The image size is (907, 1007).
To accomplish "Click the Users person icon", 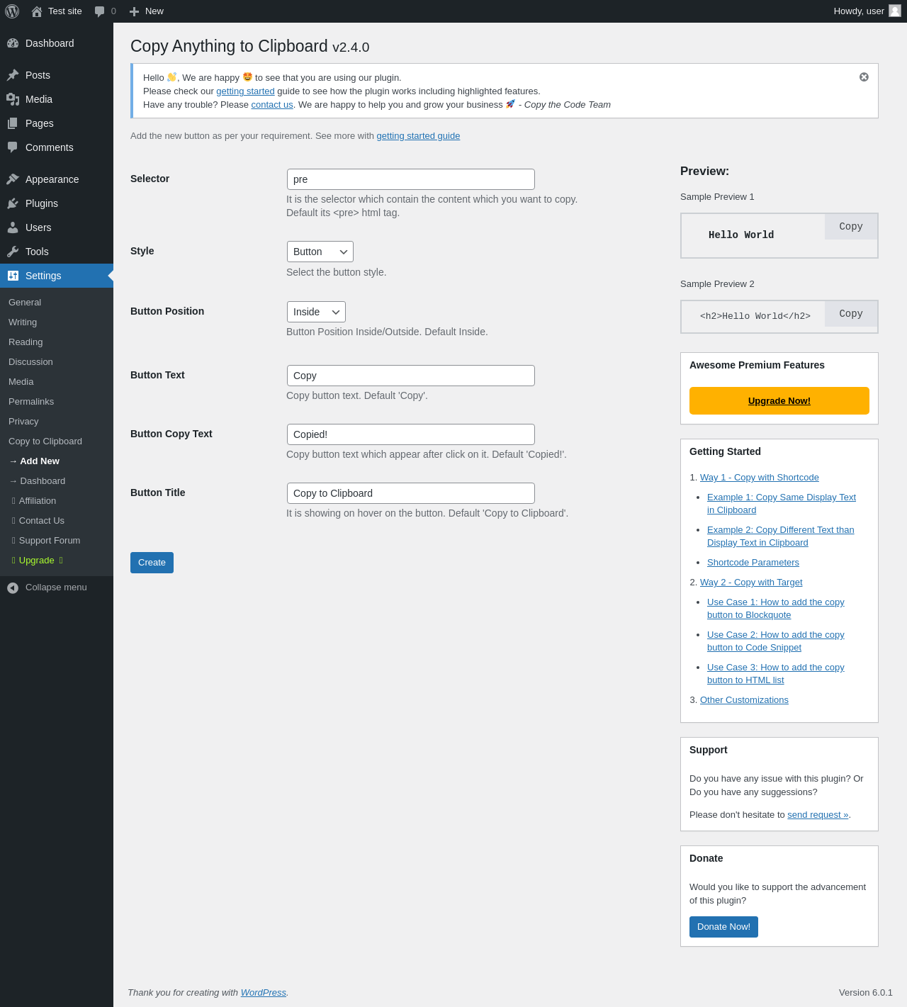I will click(x=13, y=227).
